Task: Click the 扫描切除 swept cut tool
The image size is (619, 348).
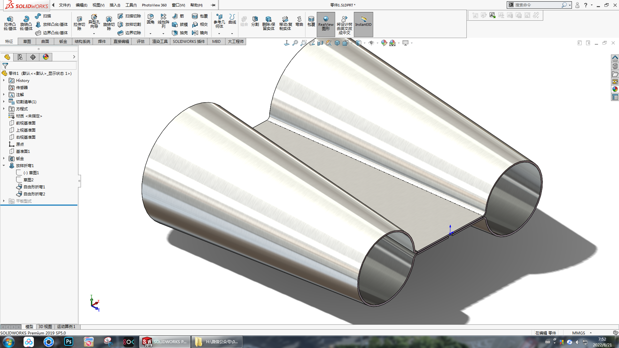Action: [129, 16]
